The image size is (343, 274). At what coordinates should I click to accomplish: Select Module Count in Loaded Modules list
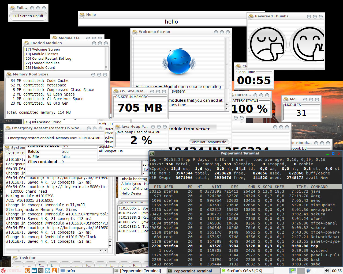[43, 68]
